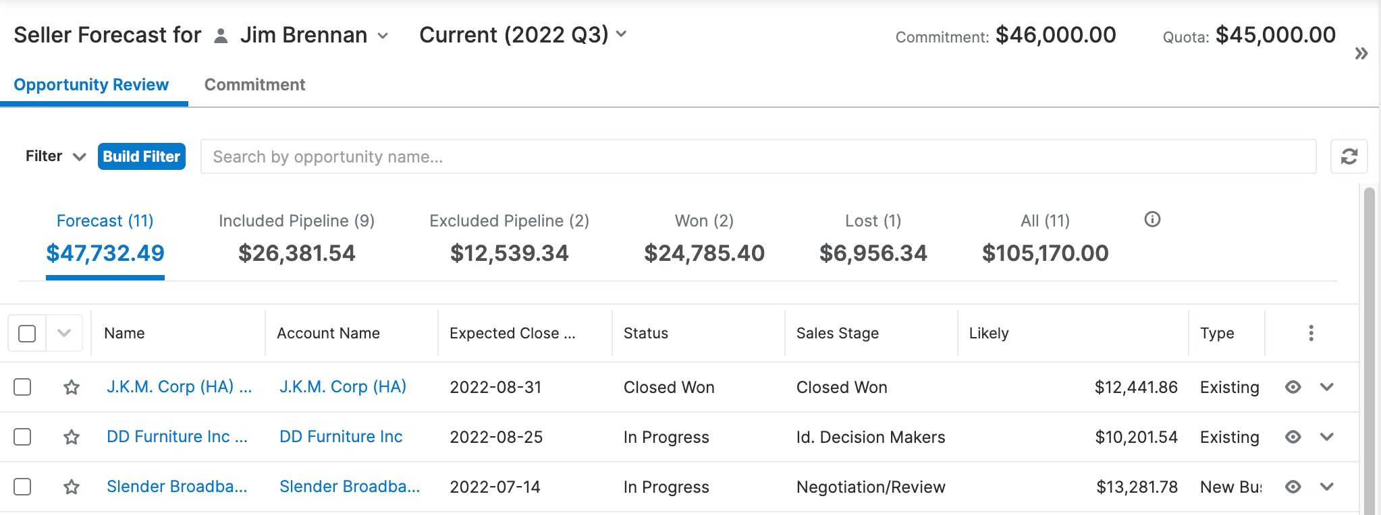Viewport: 1381px width, 515px height.
Task: Click the info icon beside All (11)
Action: point(1152,220)
